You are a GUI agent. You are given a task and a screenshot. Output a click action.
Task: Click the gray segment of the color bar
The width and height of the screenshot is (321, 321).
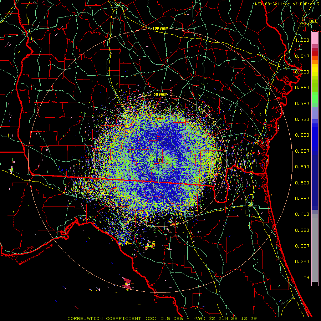pos(315,248)
